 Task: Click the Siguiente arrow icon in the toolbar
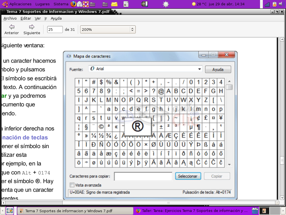(x=31, y=27)
